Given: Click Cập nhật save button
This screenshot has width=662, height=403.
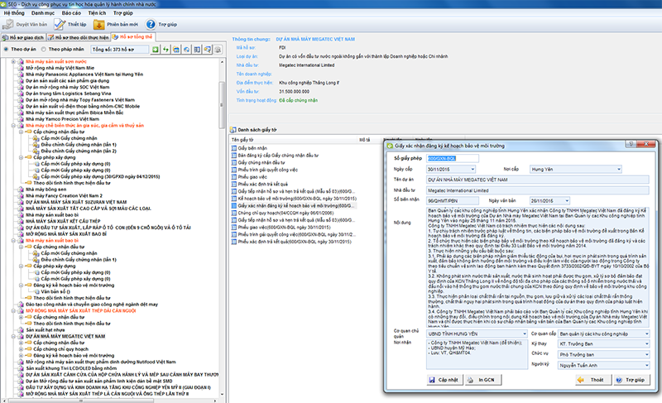Looking at the screenshot, I should pyautogui.click(x=444, y=380).
